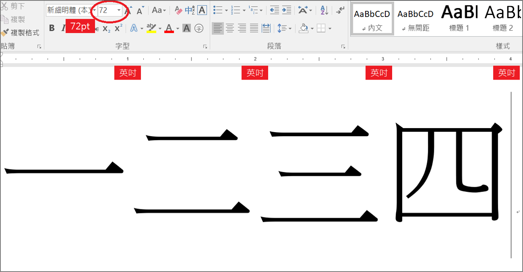This screenshot has width=523, height=272.
Task: Activate the Format Painter (複製格式)
Action: (20, 33)
